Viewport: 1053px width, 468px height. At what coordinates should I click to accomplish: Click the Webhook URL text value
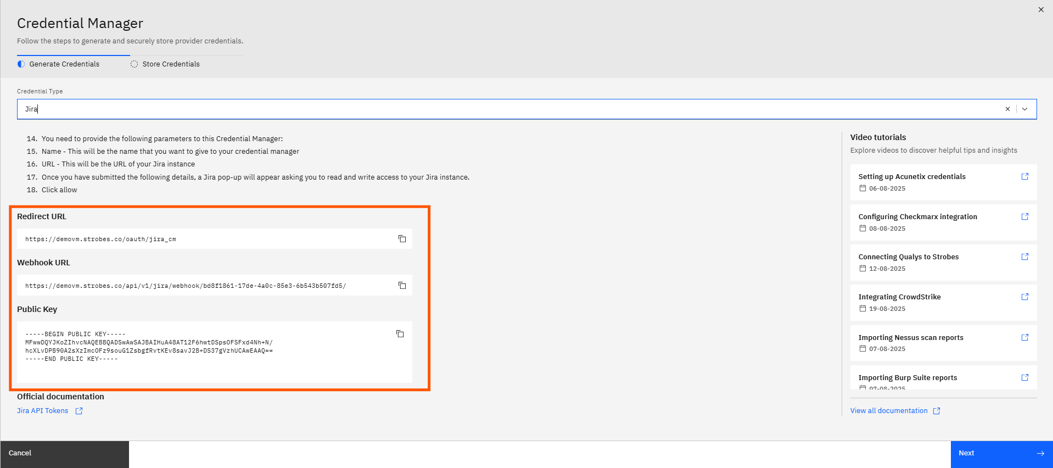(x=186, y=286)
